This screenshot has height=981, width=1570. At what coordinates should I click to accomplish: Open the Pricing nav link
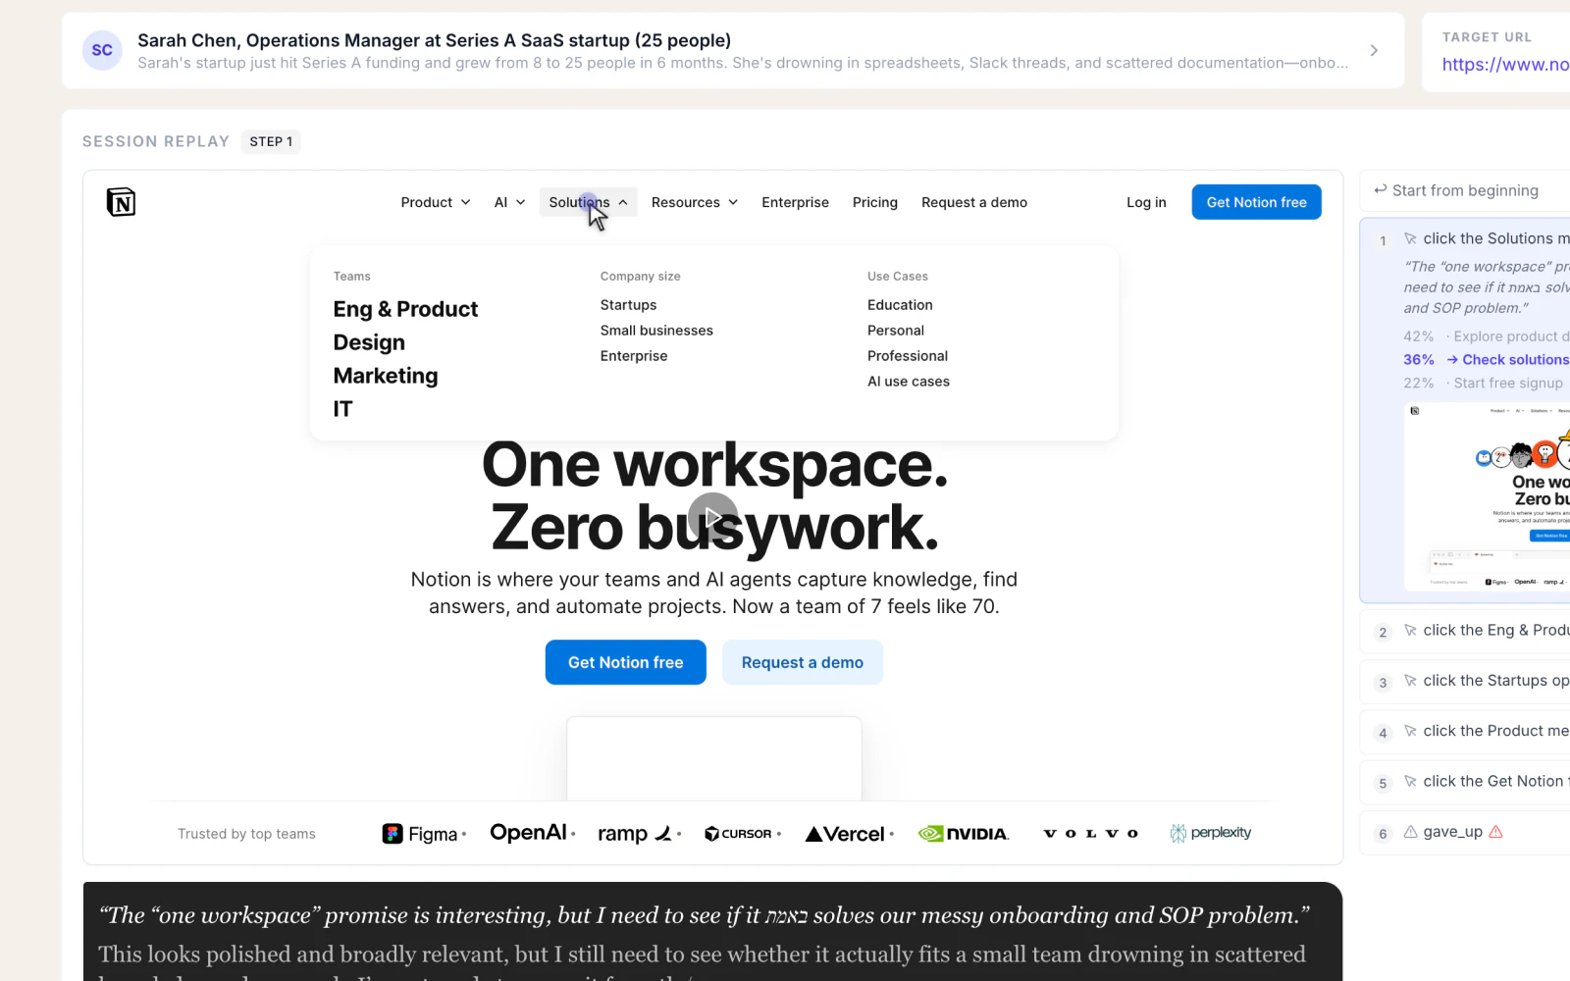[x=875, y=202]
